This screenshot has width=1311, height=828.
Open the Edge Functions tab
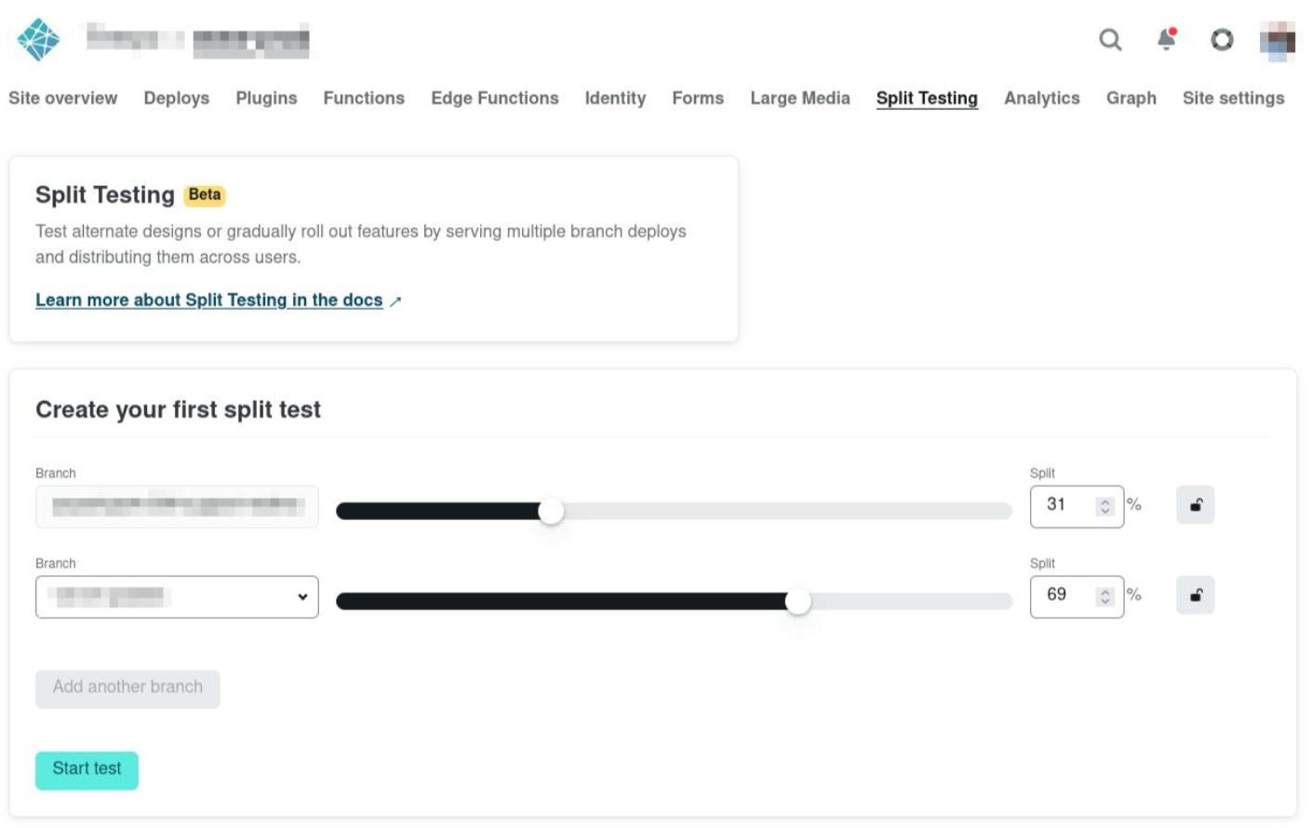(494, 98)
